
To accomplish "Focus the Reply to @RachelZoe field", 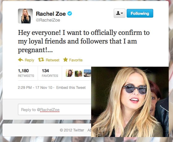I will point(55,110).
